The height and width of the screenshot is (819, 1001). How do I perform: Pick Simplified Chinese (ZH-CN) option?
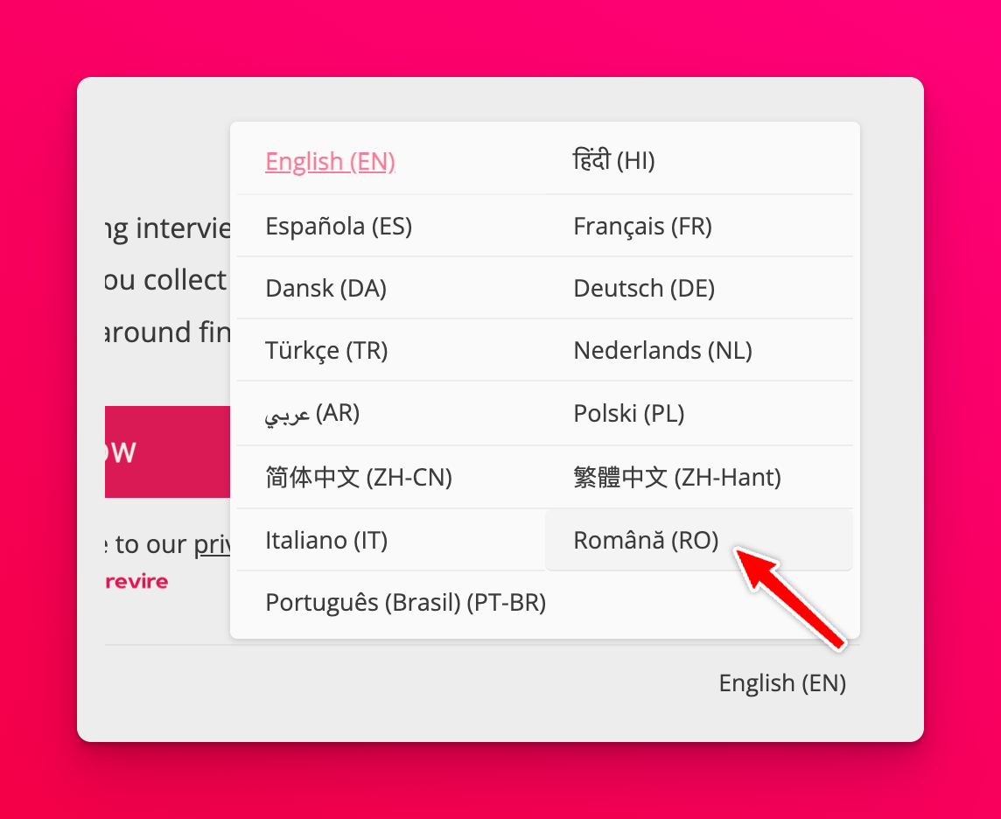click(358, 478)
